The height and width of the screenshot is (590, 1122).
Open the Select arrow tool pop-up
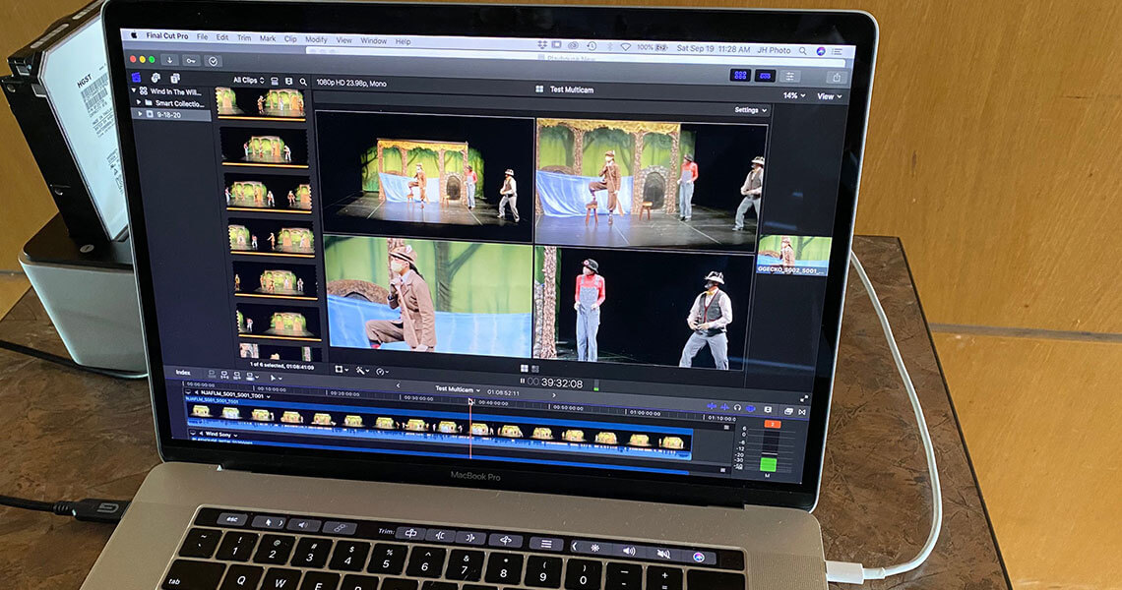pyautogui.click(x=275, y=377)
